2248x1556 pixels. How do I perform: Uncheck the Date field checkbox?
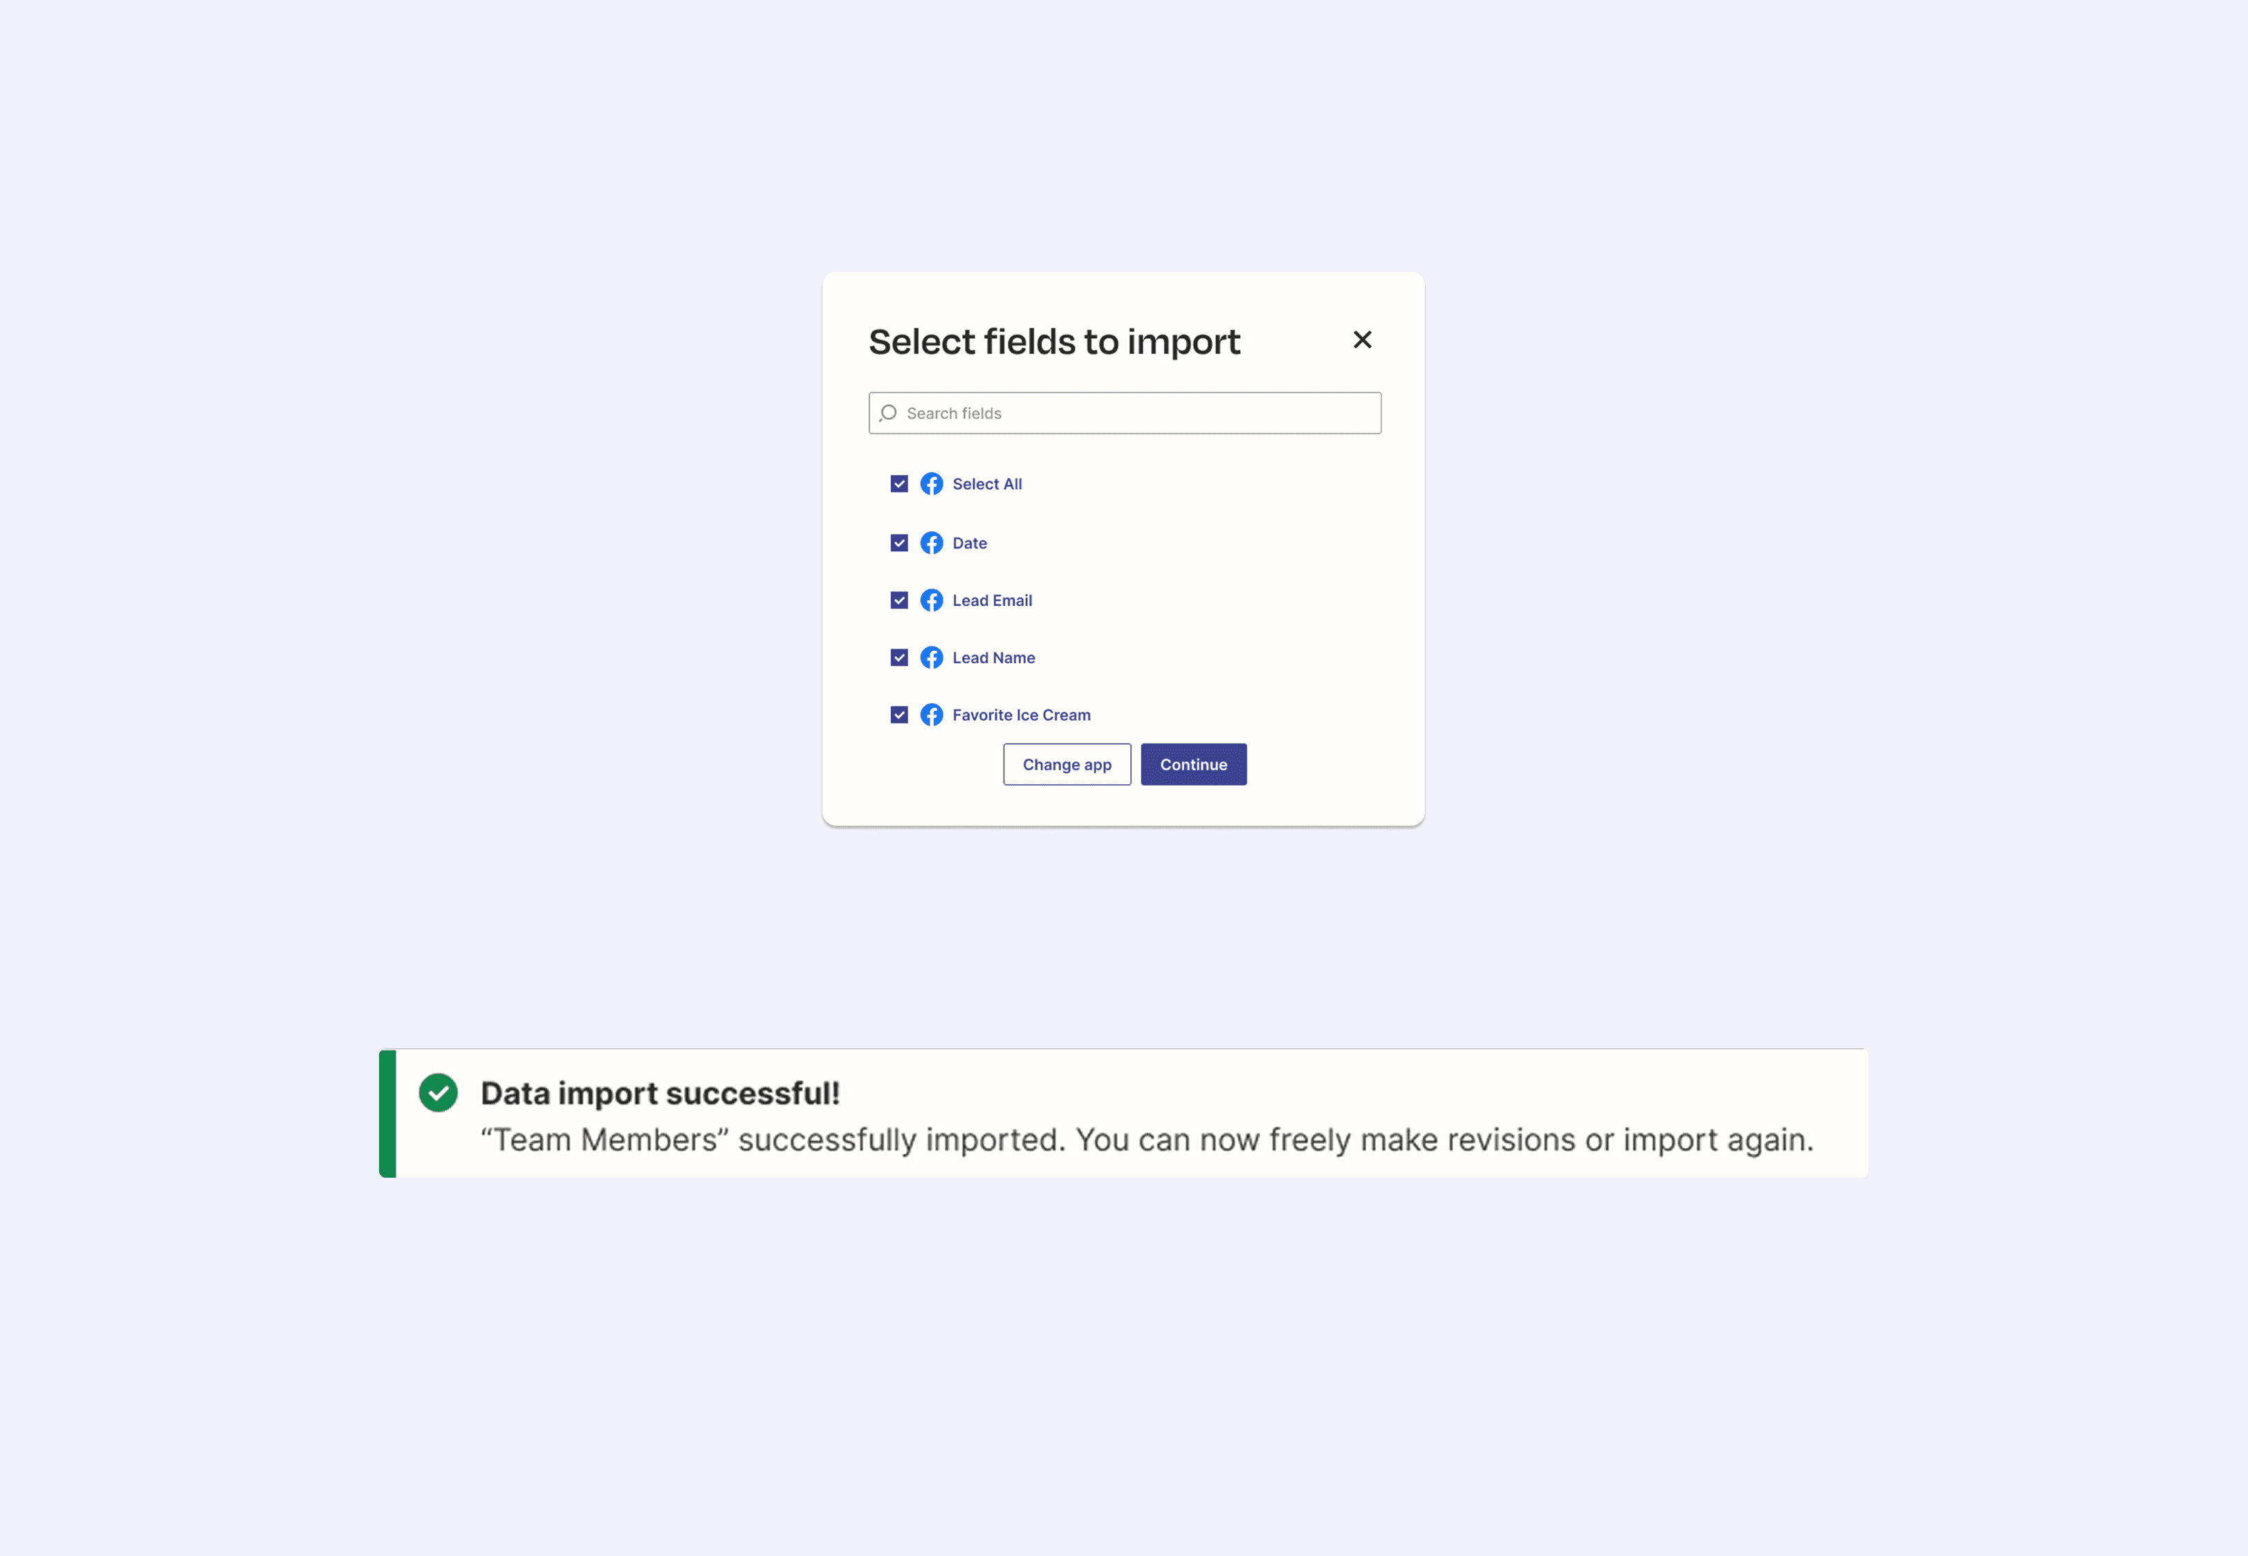(x=899, y=543)
